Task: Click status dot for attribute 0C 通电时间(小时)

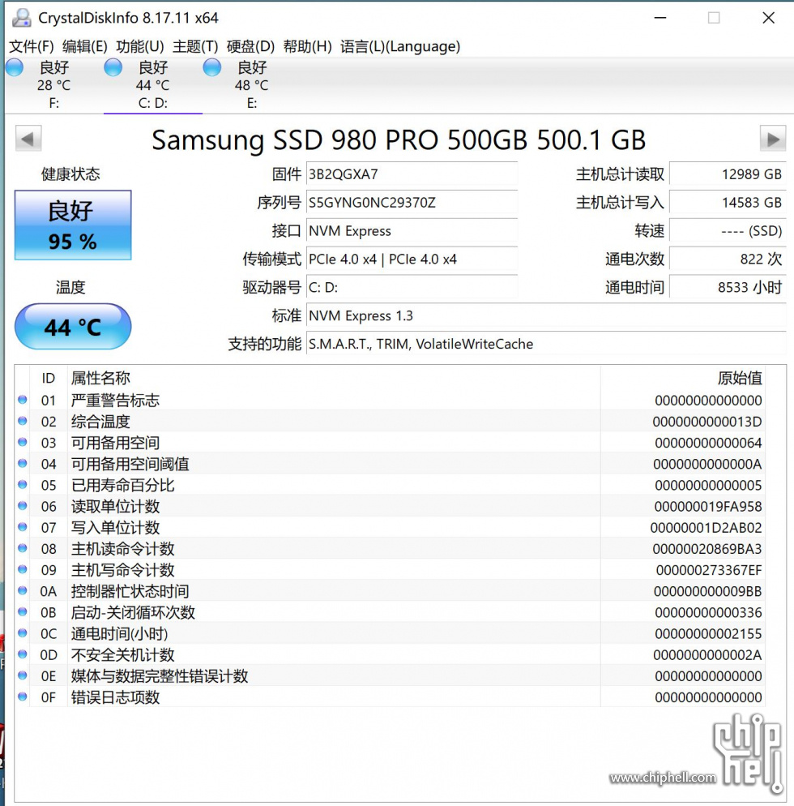Action: [x=22, y=632]
